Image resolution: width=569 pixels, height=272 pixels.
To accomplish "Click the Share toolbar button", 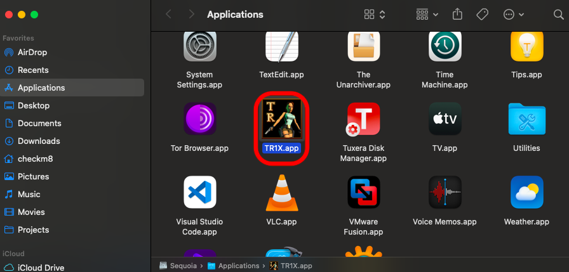I will [457, 14].
